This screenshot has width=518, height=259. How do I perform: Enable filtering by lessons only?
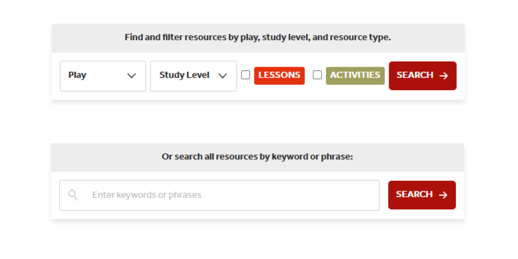246,75
